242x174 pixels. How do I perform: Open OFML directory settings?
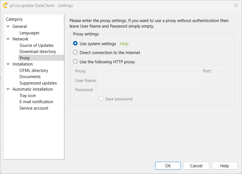pyautogui.click(x=34, y=71)
